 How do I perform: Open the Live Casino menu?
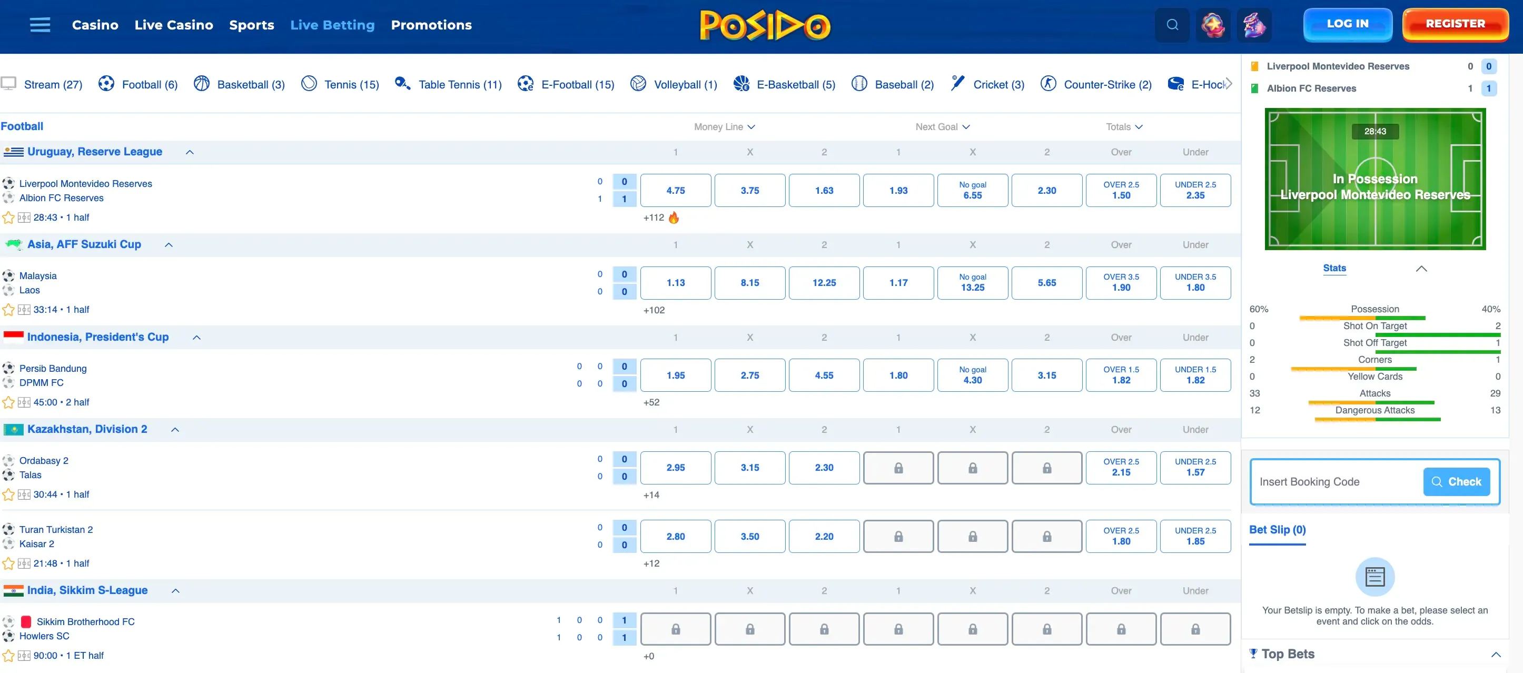coord(174,25)
